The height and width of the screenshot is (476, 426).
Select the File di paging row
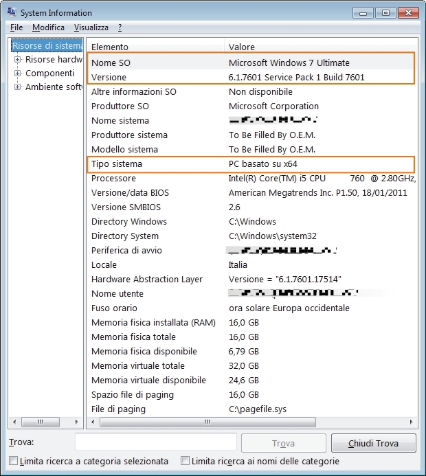(x=251, y=409)
